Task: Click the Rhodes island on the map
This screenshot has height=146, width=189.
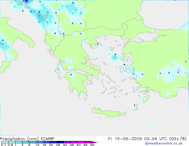Action: [146, 99]
